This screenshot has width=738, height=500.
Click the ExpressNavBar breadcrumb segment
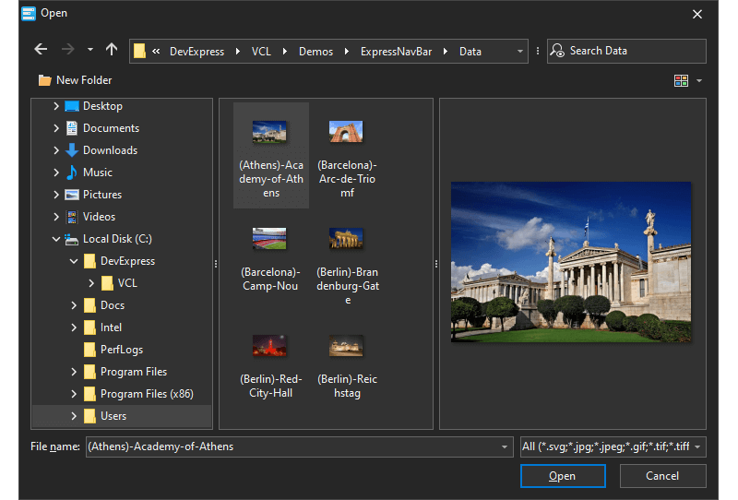click(394, 52)
